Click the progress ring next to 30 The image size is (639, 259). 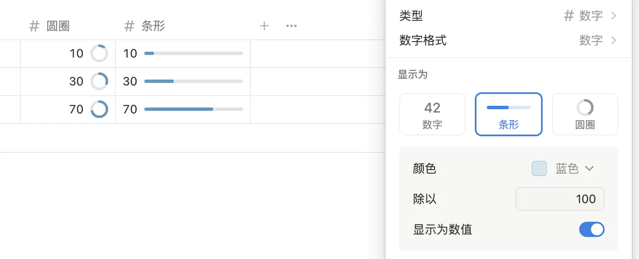tap(99, 81)
